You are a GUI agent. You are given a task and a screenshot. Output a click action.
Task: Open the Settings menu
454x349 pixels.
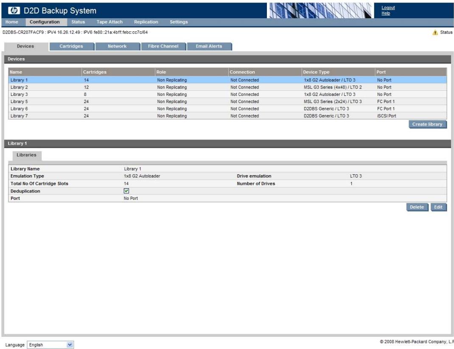(x=179, y=22)
